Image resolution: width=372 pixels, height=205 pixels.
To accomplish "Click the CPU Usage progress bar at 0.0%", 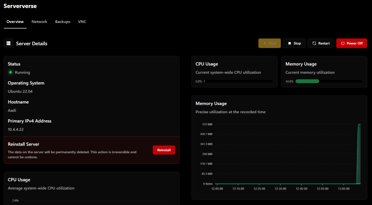I will 238,81.
